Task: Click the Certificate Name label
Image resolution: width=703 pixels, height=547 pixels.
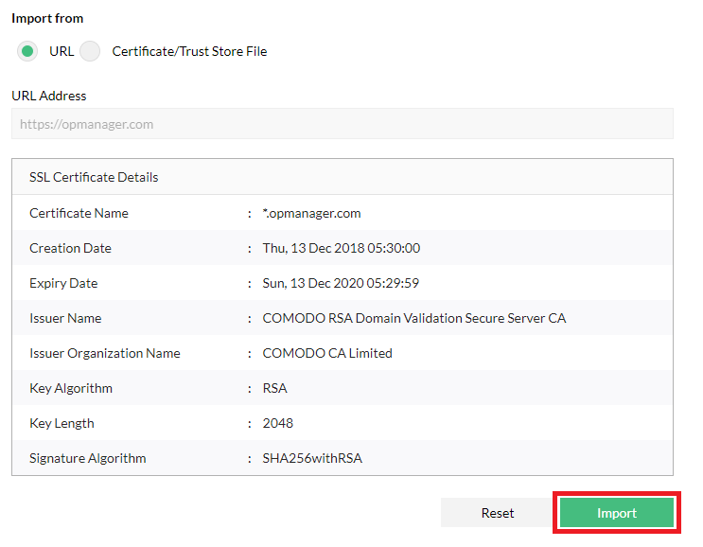Action: point(79,213)
